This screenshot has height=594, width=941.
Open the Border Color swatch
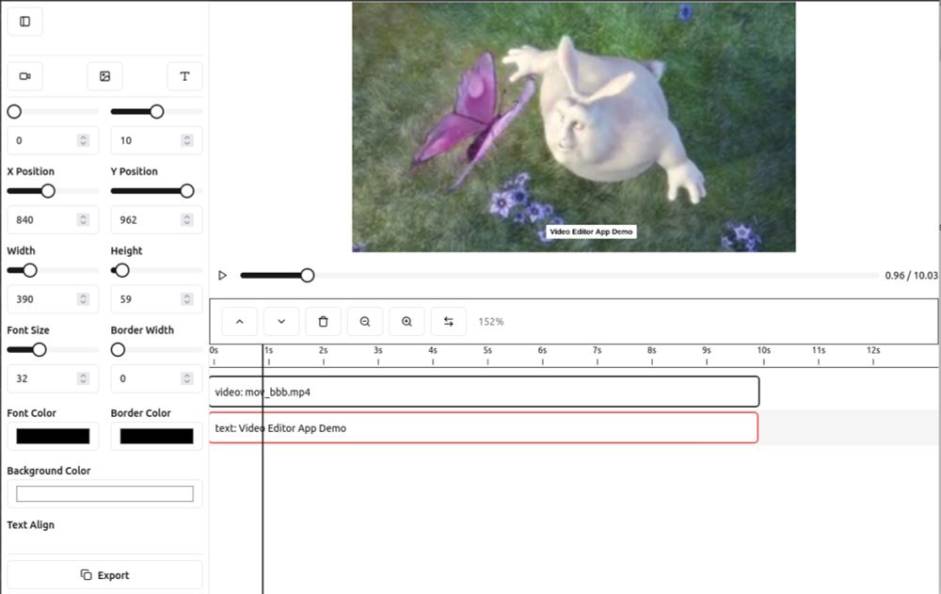(x=156, y=436)
